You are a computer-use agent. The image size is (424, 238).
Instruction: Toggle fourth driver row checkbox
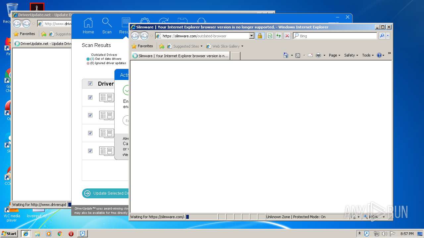(90, 151)
